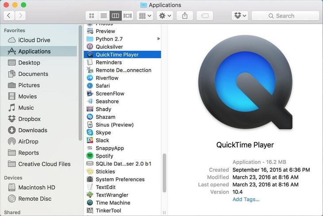
Task: Switch to Cover Flow view
Action: [127, 16]
